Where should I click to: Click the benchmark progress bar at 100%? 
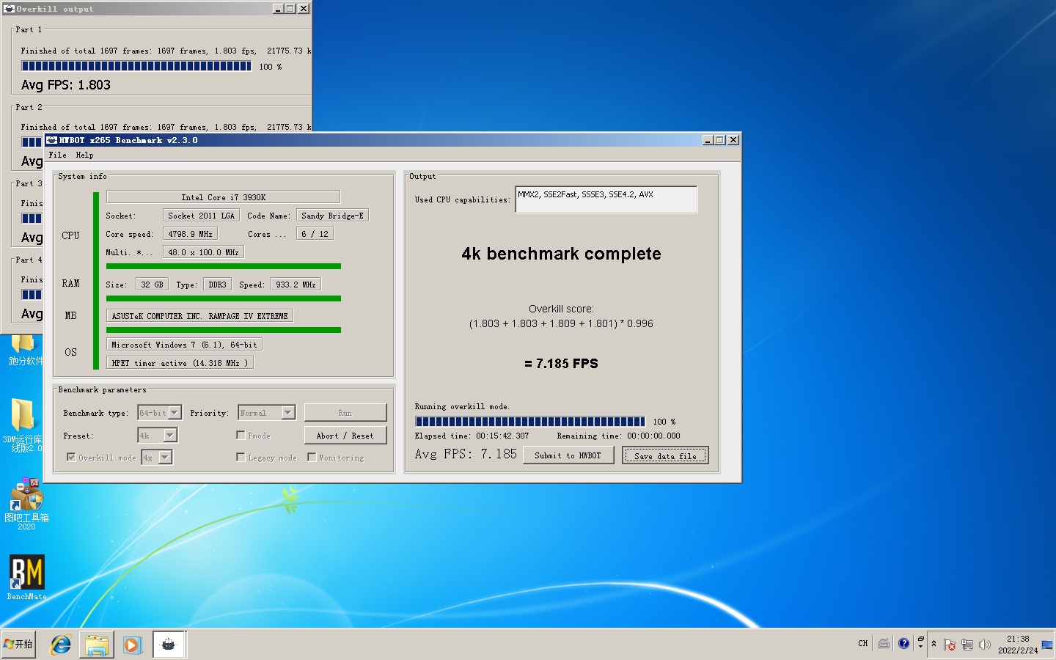click(530, 422)
